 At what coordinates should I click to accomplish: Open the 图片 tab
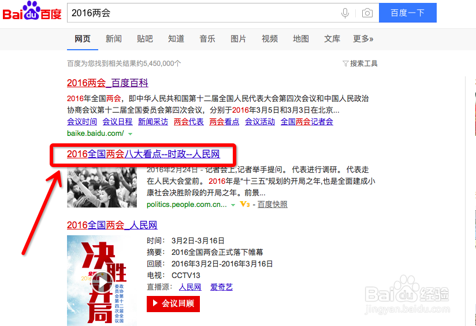coord(239,39)
